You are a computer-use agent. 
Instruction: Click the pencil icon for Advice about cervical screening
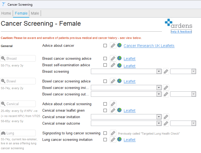pyautogui.click(x=113, y=104)
